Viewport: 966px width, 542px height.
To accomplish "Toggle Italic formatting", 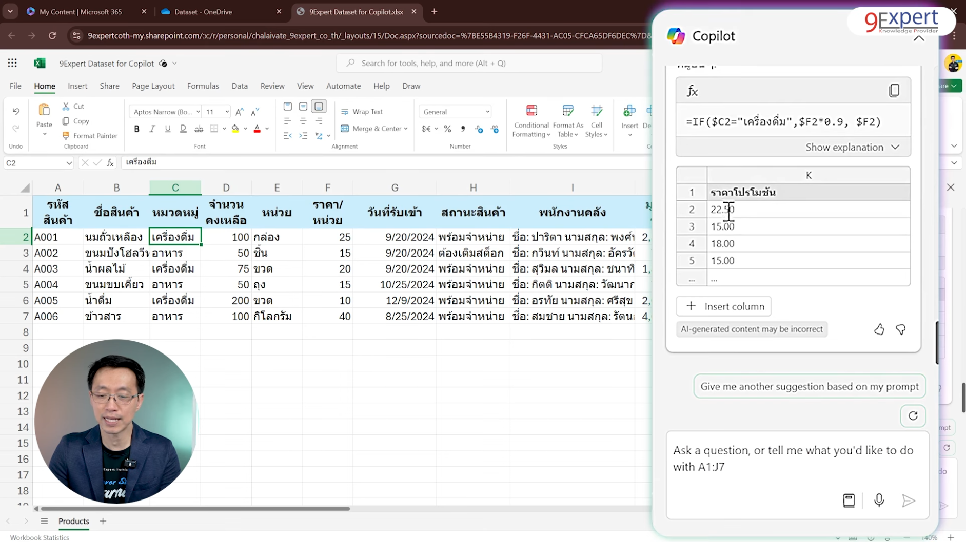I will coord(152,129).
